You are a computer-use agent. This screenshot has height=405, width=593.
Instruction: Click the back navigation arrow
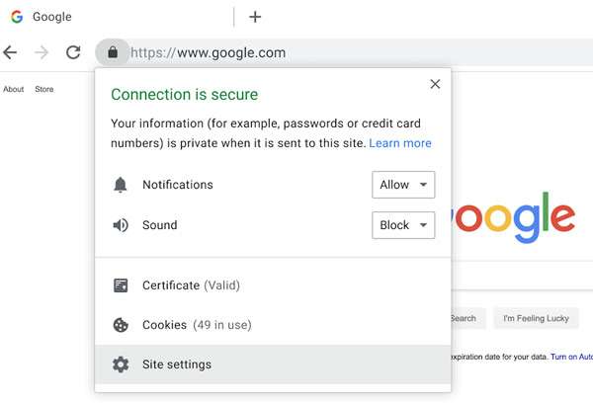click(x=11, y=52)
